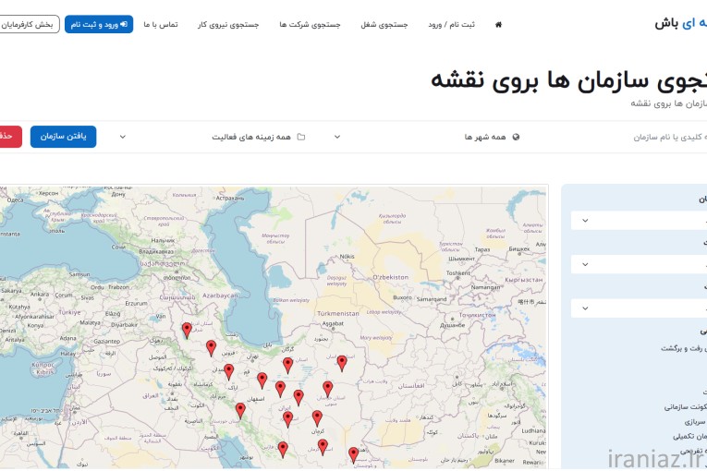Click the Samarqand label on the map
707x471 pixels.
[432, 299]
